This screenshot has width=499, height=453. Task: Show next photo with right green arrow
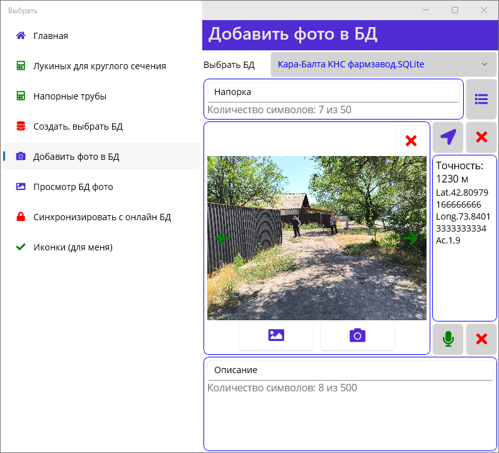pos(411,238)
